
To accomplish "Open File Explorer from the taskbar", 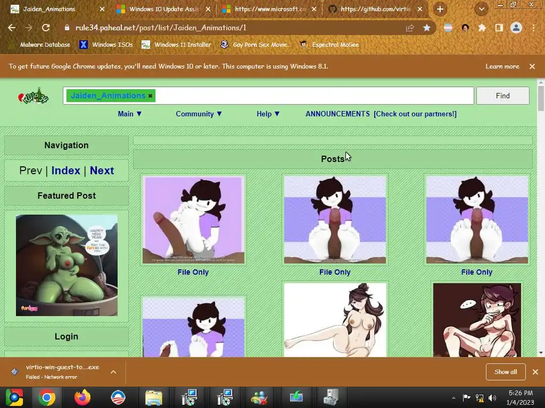I will (154, 397).
